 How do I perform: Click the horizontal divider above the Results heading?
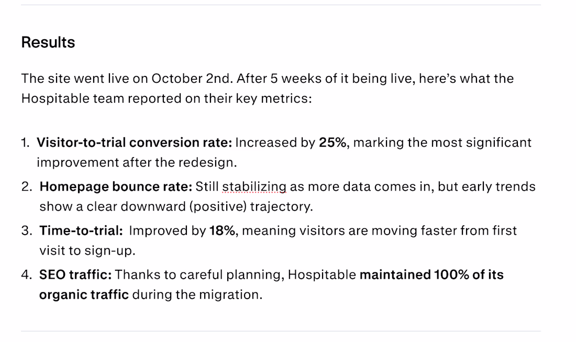coord(281,5)
